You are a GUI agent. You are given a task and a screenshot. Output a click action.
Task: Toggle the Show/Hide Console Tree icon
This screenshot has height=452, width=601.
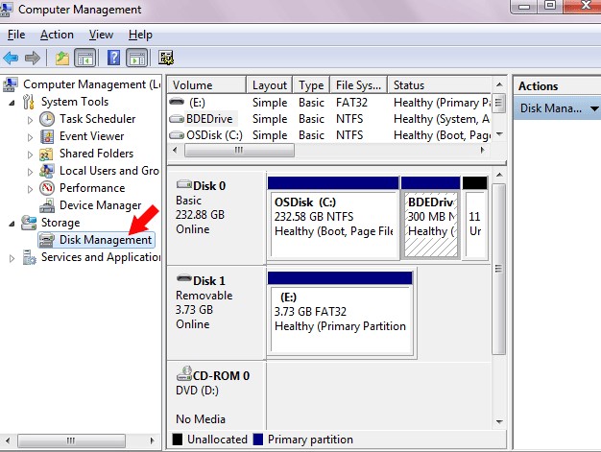pyautogui.click(x=84, y=59)
